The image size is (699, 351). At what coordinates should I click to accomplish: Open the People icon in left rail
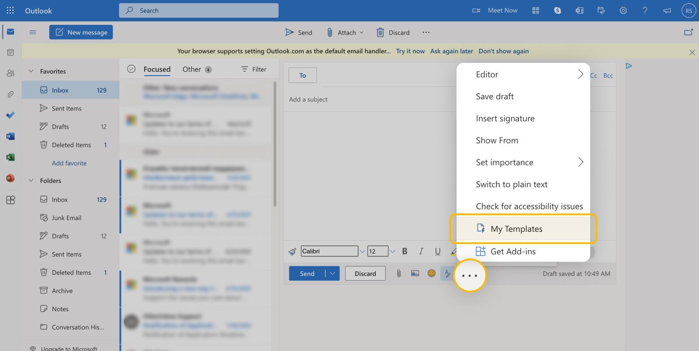pyautogui.click(x=10, y=73)
